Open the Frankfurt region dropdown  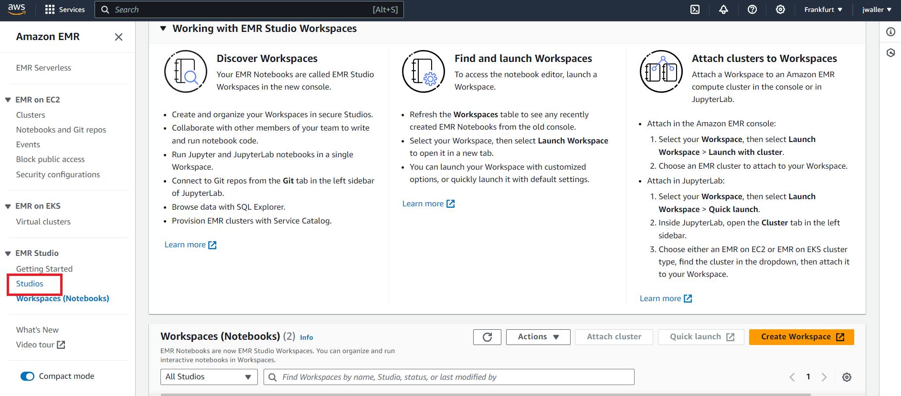click(823, 10)
